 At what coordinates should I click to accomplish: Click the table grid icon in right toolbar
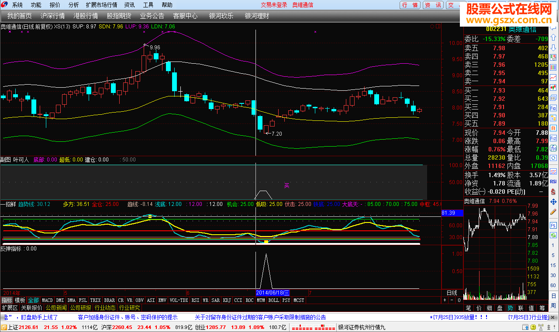(553, 67)
